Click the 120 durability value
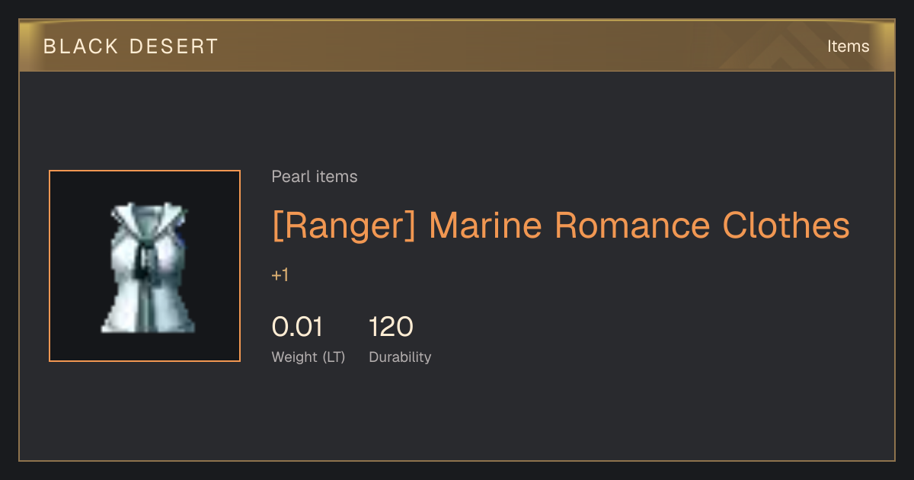This screenshot has height=480, width=914. (x=391, y=327)
